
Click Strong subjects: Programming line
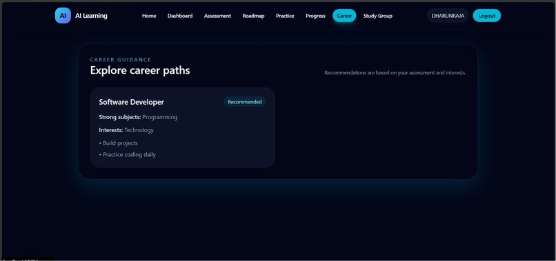138,117
